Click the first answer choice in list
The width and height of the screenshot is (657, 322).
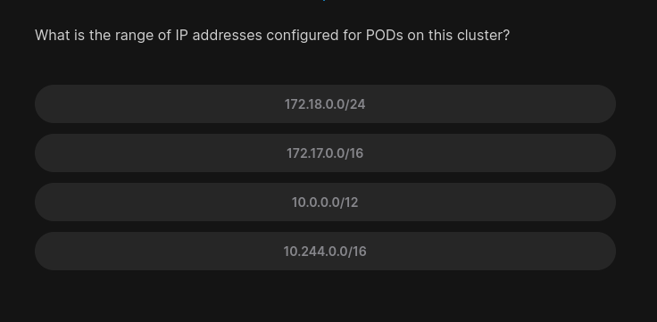tap(325, 103)
